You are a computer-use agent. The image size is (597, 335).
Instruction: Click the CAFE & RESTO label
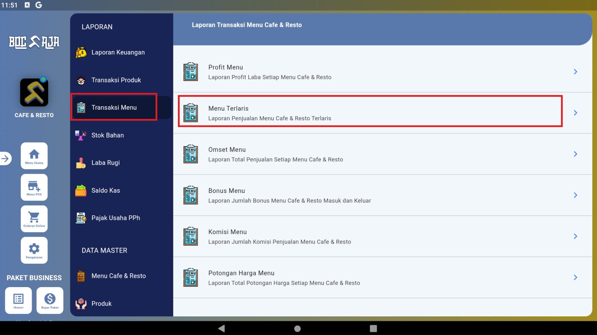click(x=34, y=115)
